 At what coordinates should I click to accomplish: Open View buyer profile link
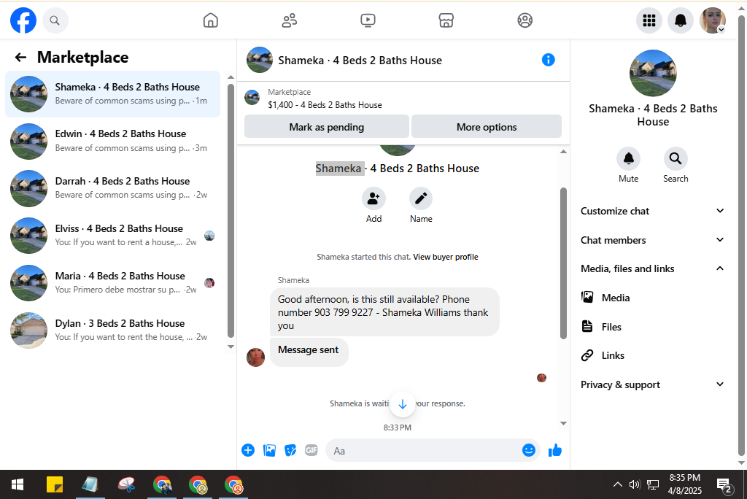[446, 257]
